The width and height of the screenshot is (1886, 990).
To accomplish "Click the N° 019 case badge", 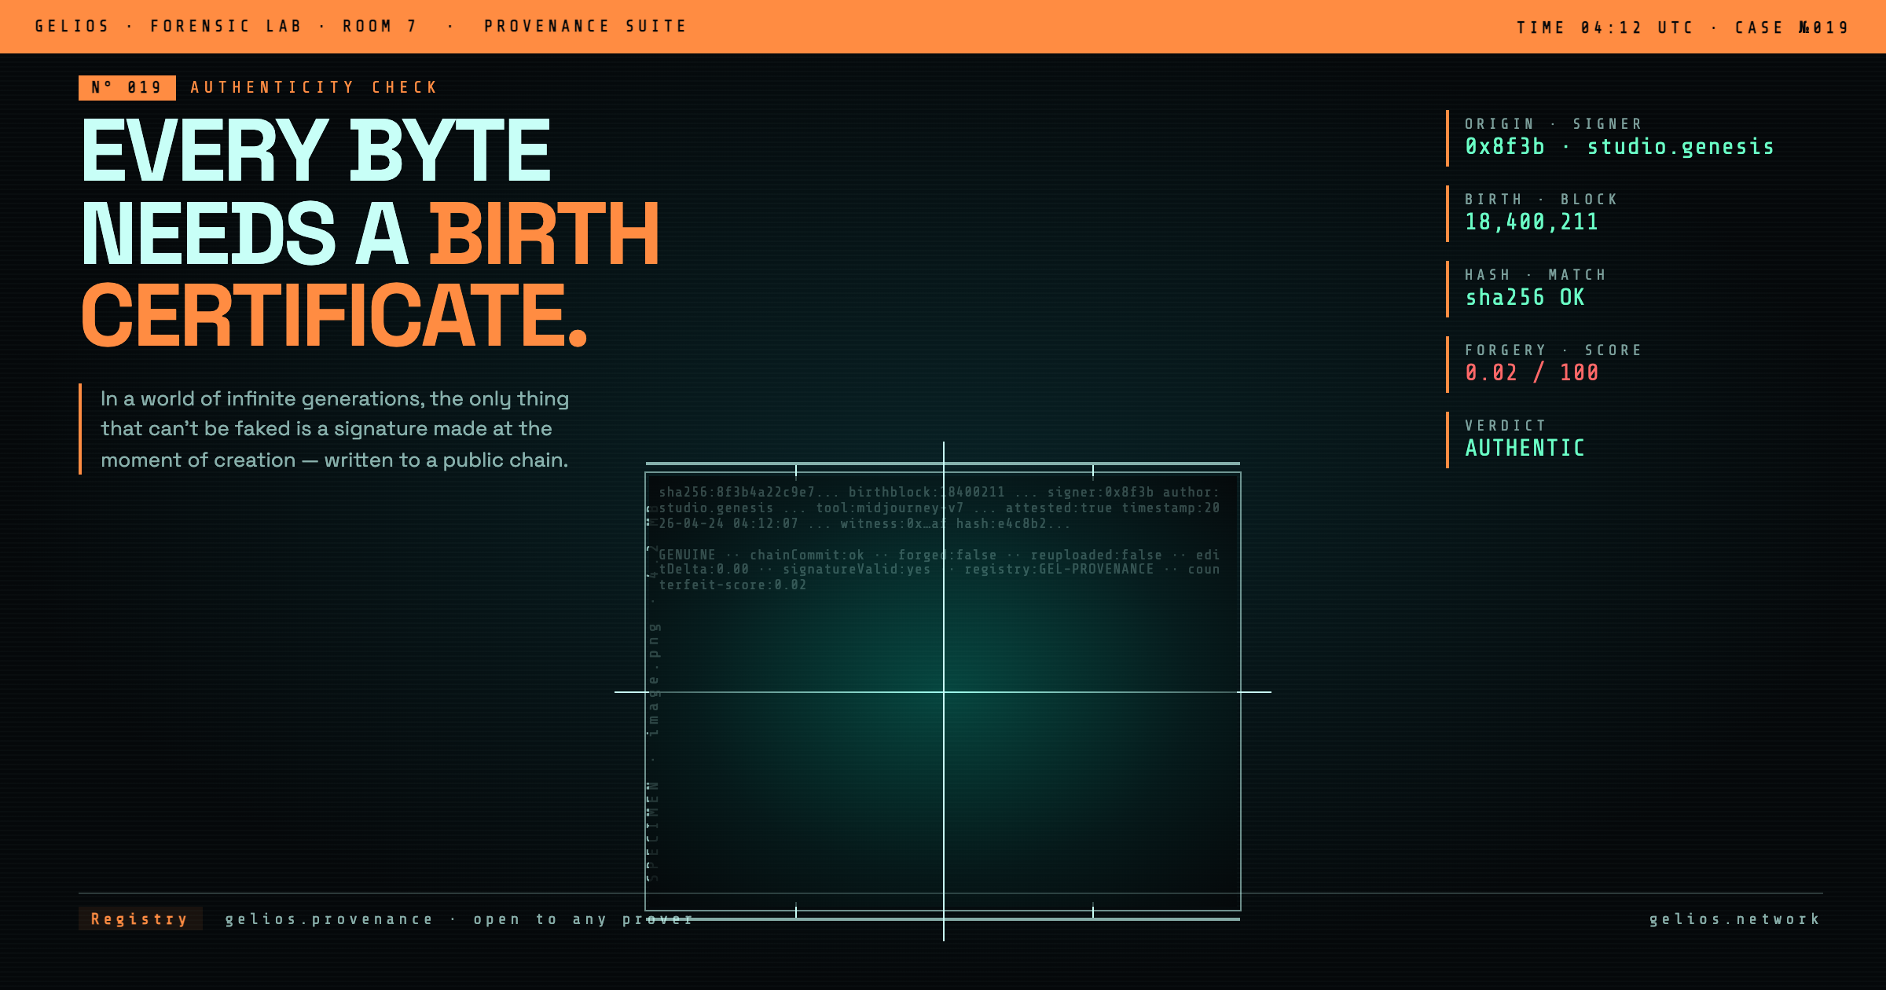I will click(127, 87).
